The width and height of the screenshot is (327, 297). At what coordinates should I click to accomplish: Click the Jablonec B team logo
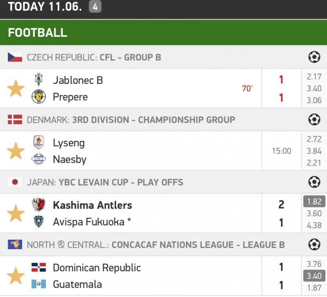tap(39, 80)
